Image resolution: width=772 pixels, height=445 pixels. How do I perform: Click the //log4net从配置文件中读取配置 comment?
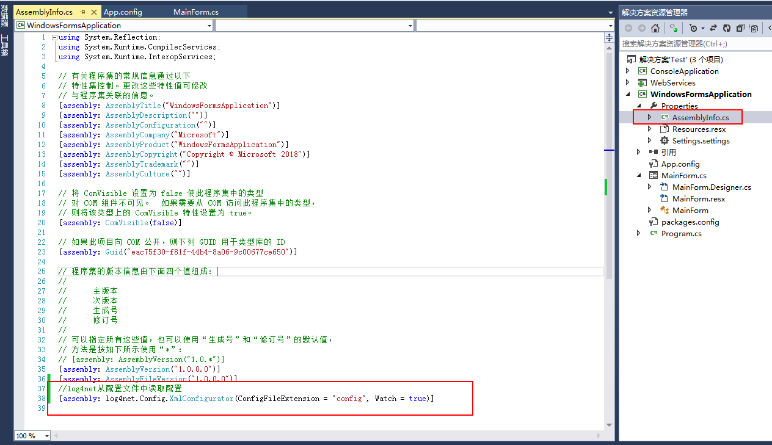tap(120, 389)
